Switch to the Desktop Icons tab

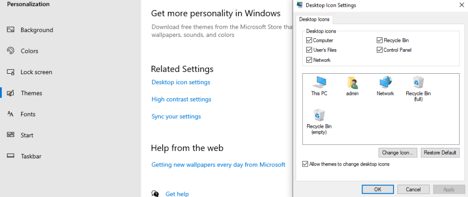pyautogui.click(x=314, y=19)
